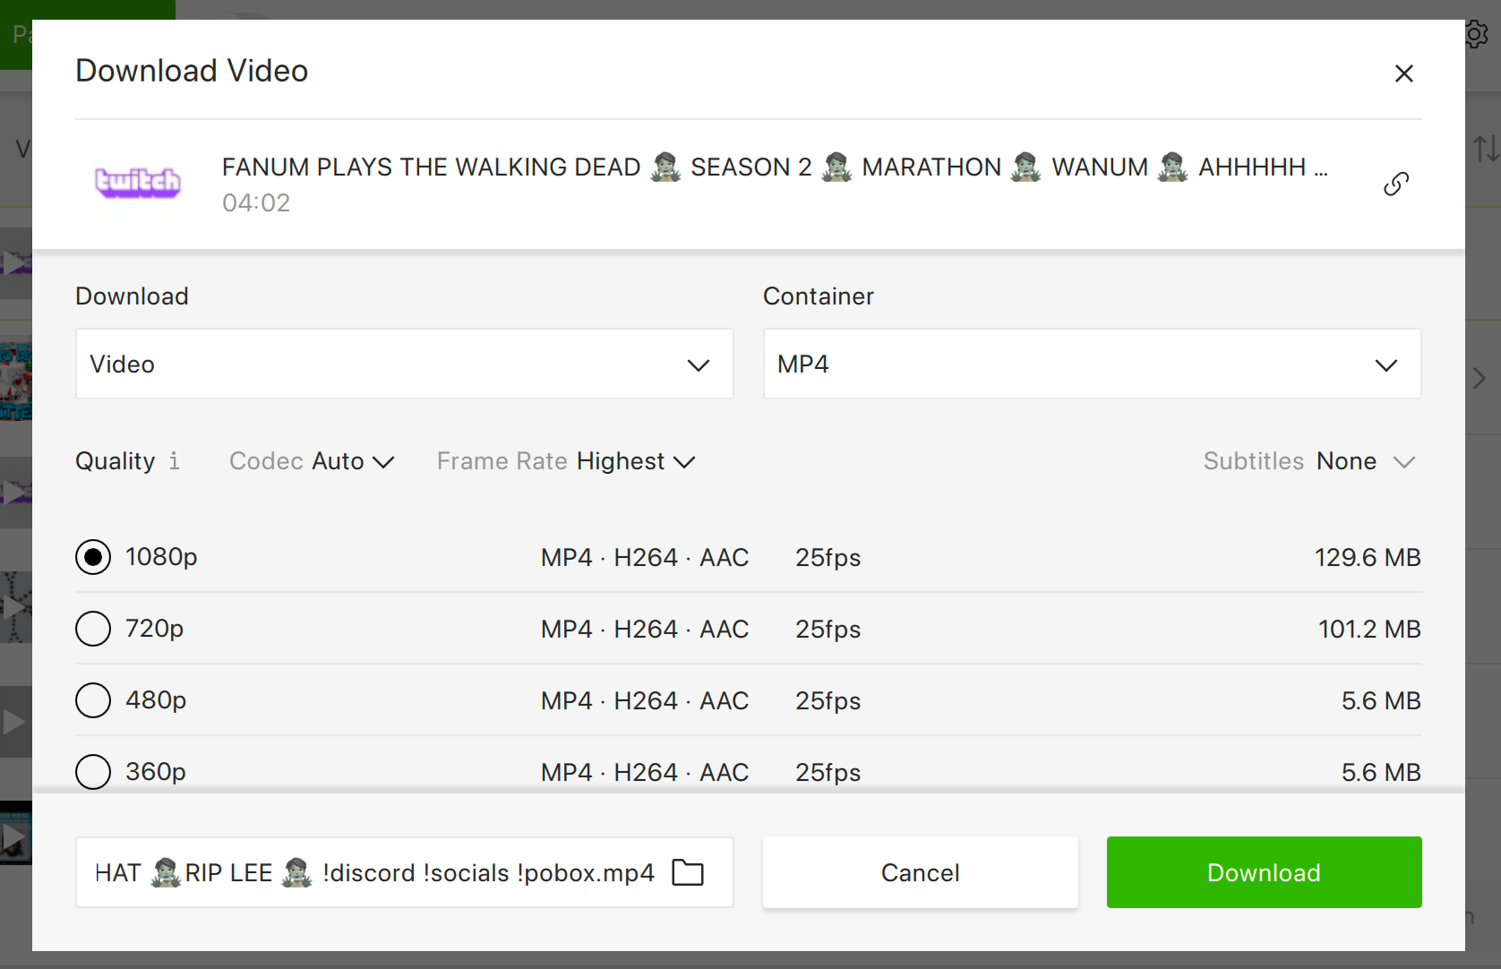Click the 04:02 duration text
1501x969 pixels.
point(256,203)
